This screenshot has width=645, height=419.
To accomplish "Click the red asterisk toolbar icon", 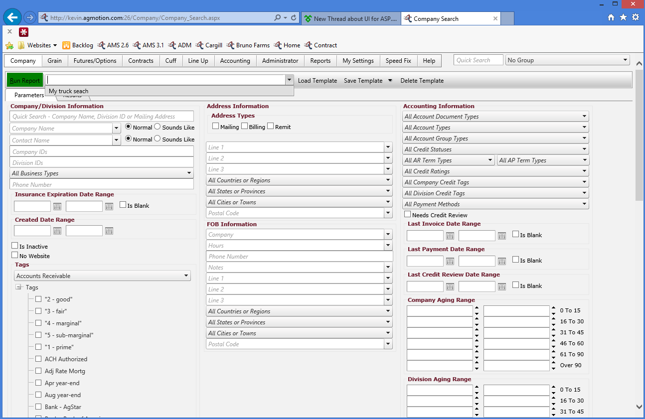I will 23,32.
